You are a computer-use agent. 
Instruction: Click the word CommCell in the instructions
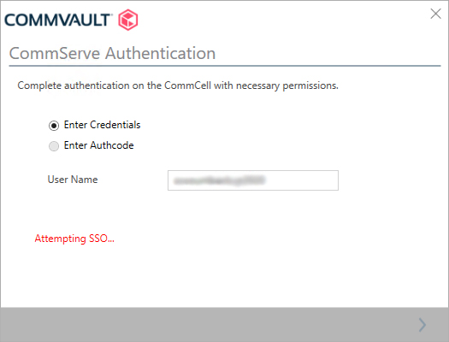187,85
